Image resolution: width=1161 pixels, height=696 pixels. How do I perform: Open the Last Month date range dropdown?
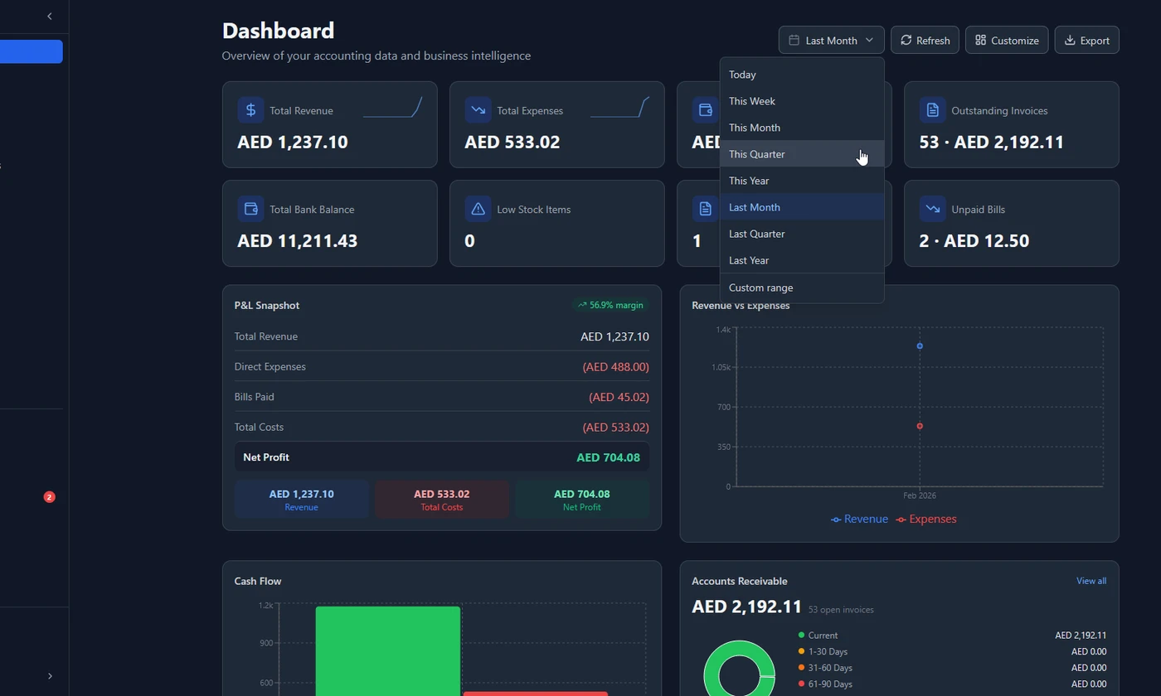pyautogui.click(x=830, y=40)
